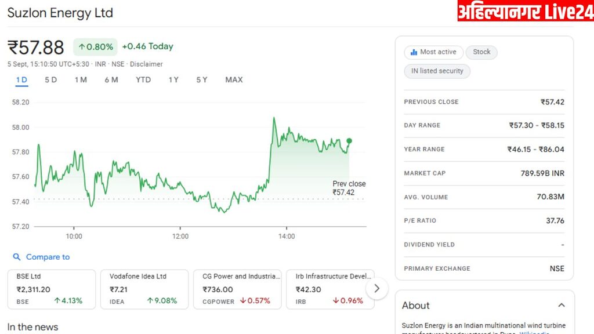Select the CG Power and Industrial card

237,289
